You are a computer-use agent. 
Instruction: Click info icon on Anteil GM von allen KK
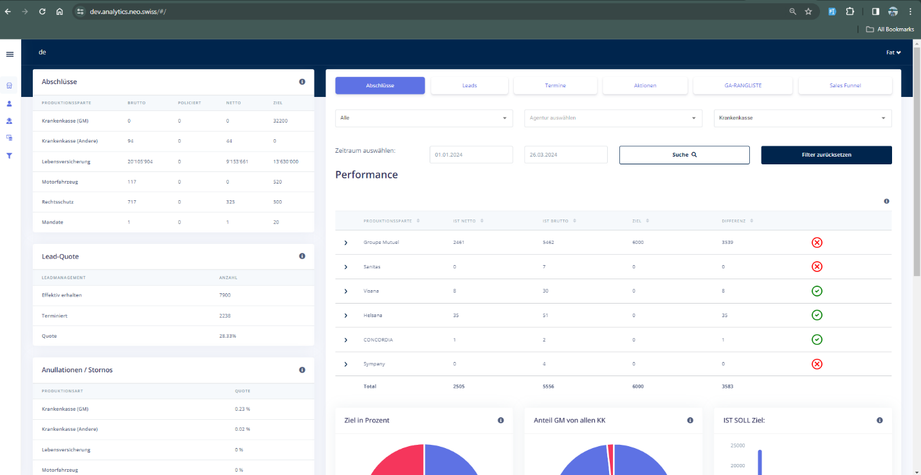(690, 420)
